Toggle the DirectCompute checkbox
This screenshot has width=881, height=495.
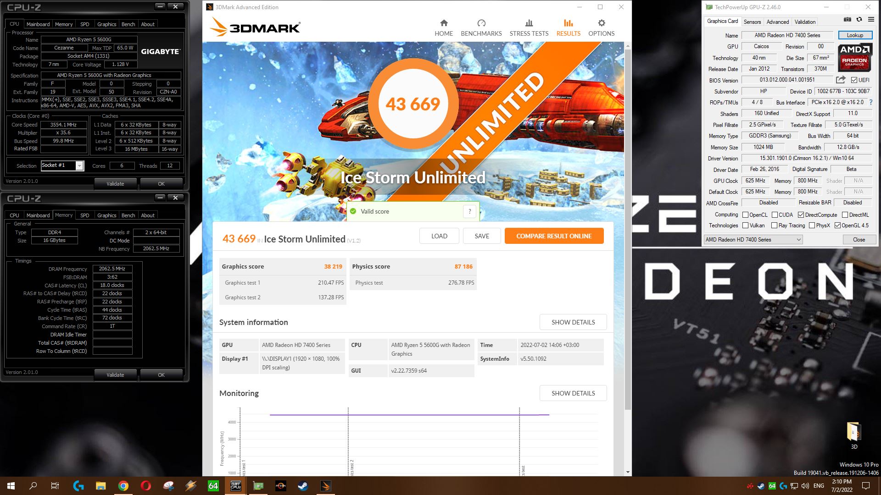pyautogui.click(x=801, y=215)
